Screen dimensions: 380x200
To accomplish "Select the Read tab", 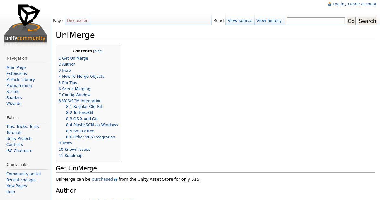I will pos(218,20).
